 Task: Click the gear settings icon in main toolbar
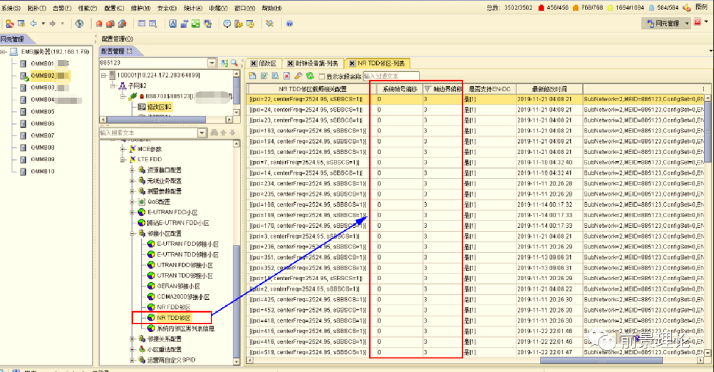pyautogui.click(x=227, y=23)
